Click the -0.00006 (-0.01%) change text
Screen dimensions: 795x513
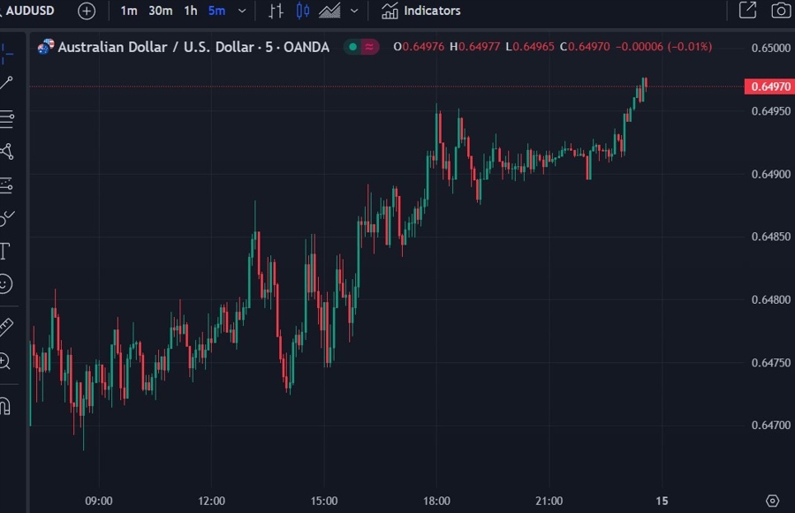point(663,47)
